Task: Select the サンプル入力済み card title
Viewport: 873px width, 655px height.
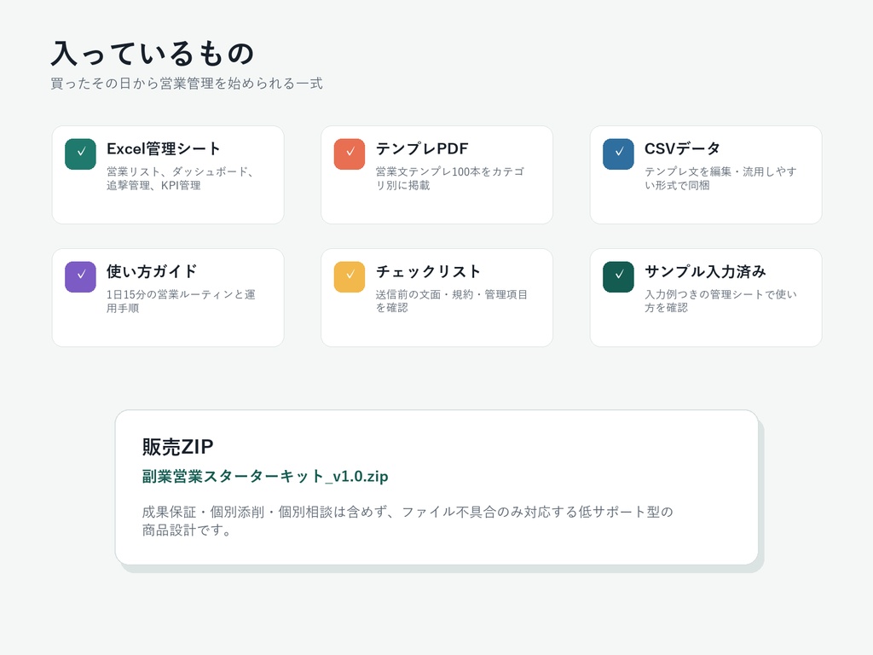Action: [x=705, y=271]
